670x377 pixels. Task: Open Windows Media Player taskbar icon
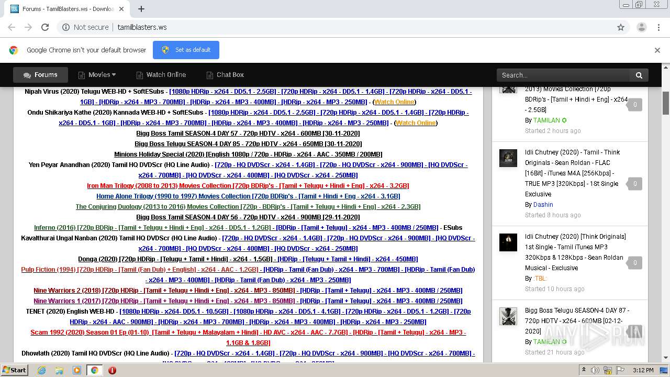(77, 370)
